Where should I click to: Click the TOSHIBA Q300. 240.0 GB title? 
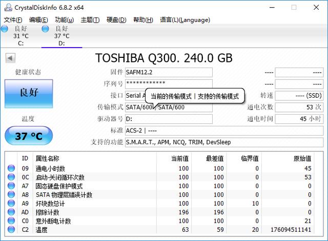[164, 58]
